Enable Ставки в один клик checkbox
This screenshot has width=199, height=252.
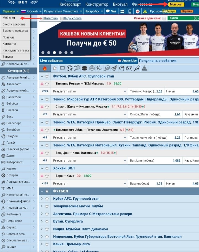(x=164, y=19)
